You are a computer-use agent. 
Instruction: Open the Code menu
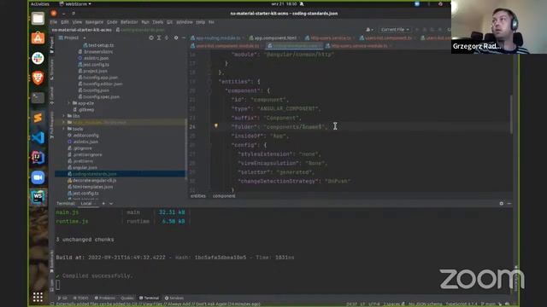click(112, 22)
